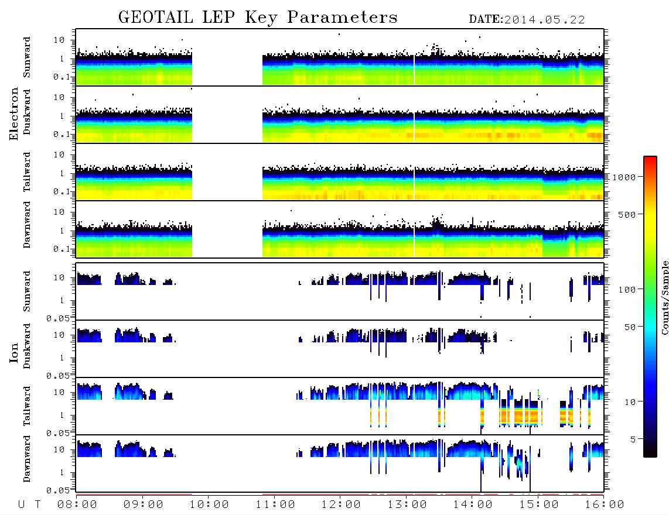Click the '50' color bar tick label
The height and width of the screenshot is (515, 669).
coord(630,327)
